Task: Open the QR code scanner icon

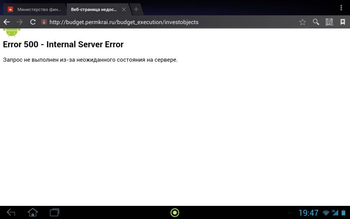Action: click(329, 22)
